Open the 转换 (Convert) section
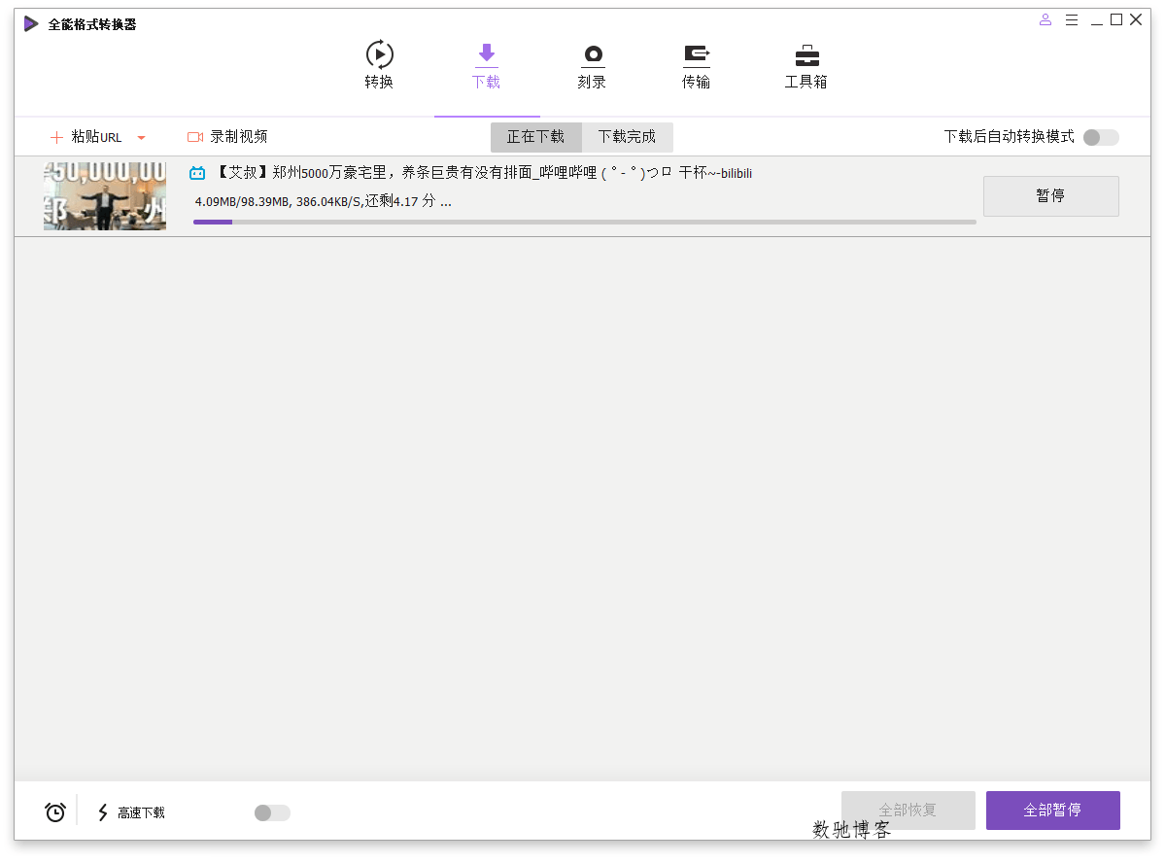This screenshot has width=1165, height=863. (x=379, y=65)
